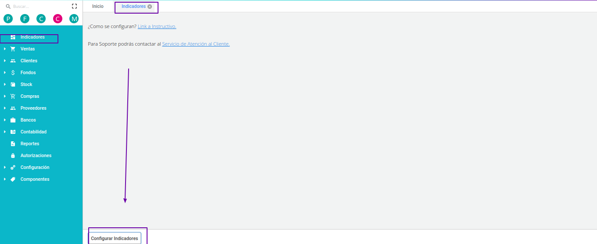
Task: Click the Contabilidad book icon
Action: pos(13,132)
